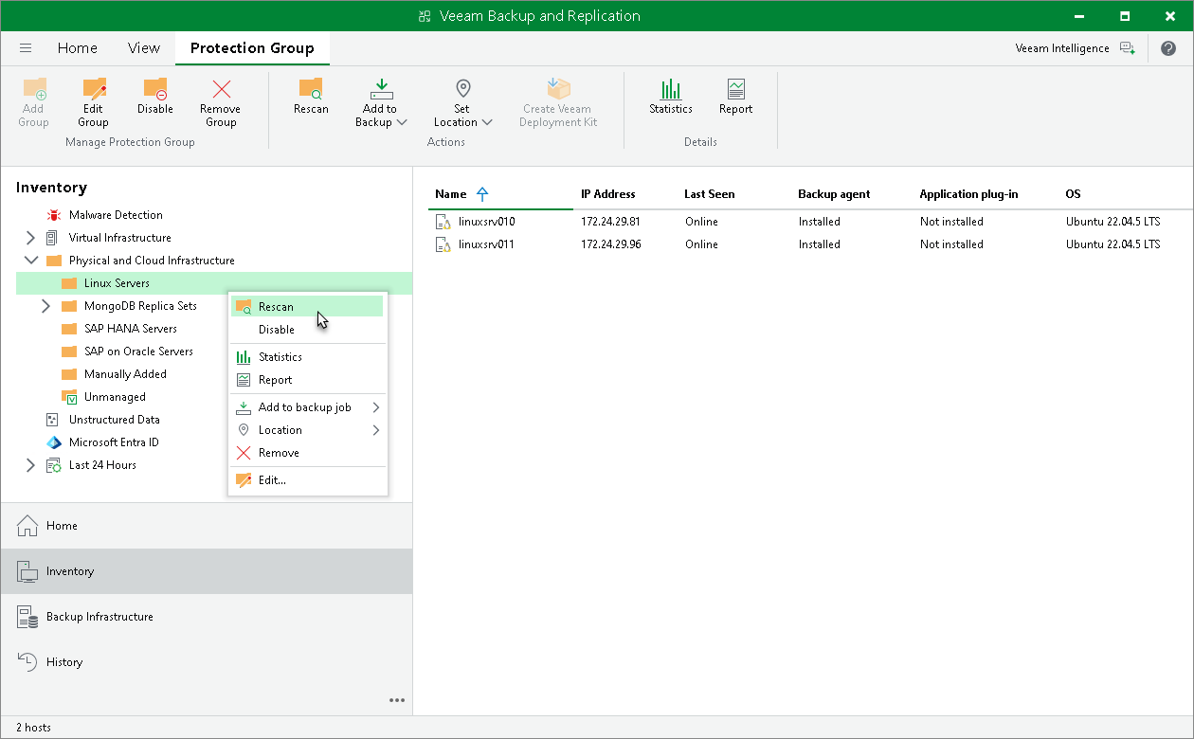Click the Disable ribbon icon
1194x739 pixels.
(x=155, y=89)
